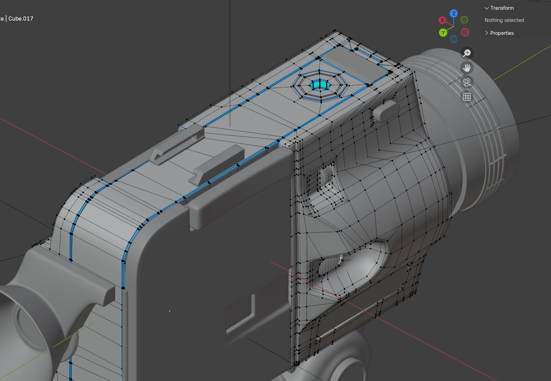Image resolution: width=551 pixels, height=381 pixels.
Task: Align view to the green Y axis
Action: pyautogui.click(x=443, y=33)
